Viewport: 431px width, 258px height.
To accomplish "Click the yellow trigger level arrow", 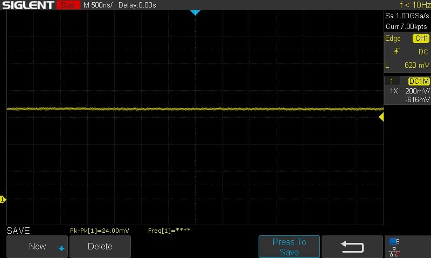I will pyautogui.click(x=381, y=117).
